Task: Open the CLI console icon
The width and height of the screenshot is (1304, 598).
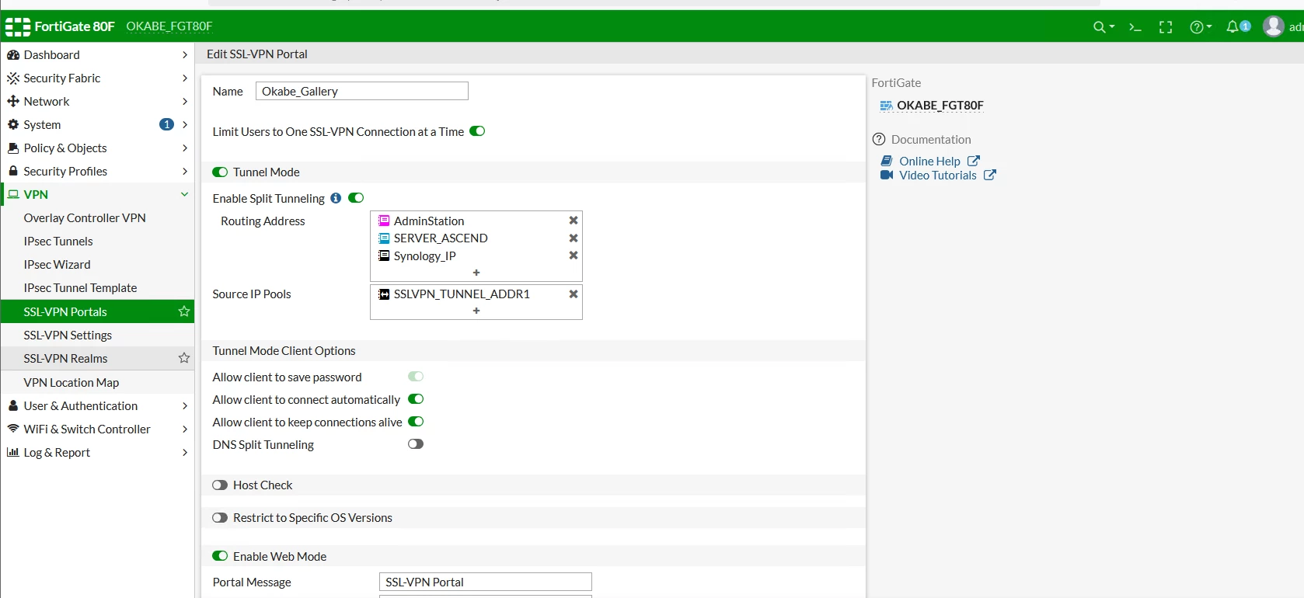Action: pos(1135,27)
